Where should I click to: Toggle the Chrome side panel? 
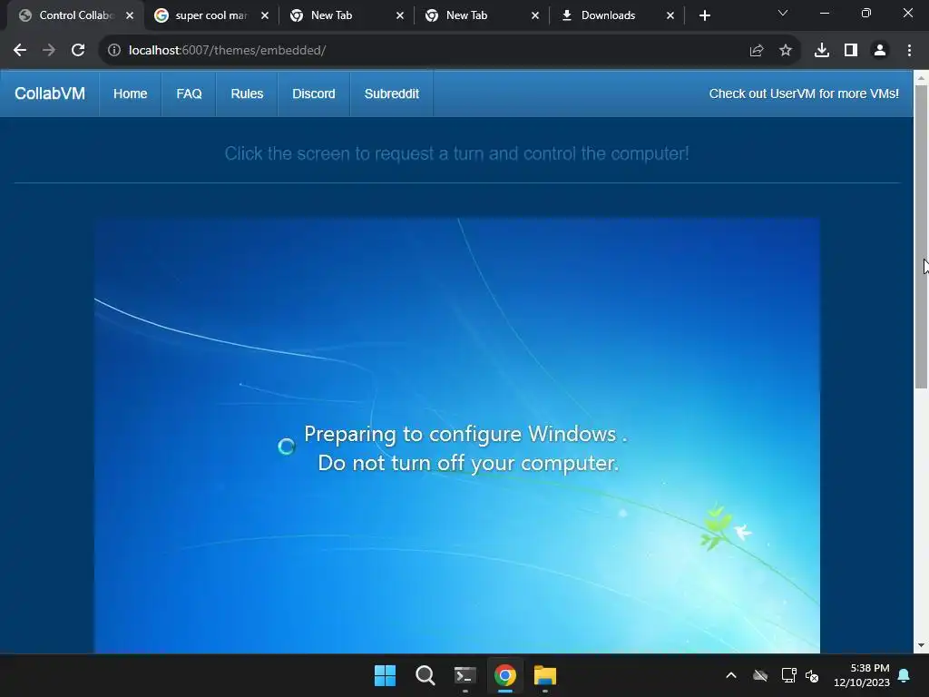850,51
